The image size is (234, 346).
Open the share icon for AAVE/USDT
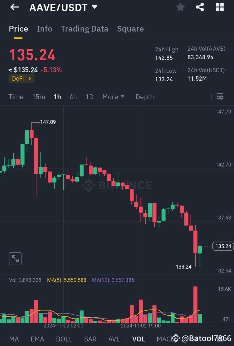[x=200, y=7]
